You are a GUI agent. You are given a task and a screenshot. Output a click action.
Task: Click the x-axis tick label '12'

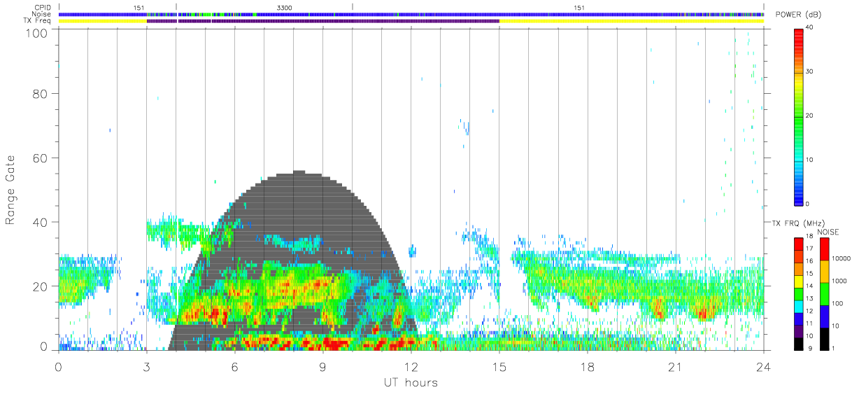click(410, 366)
